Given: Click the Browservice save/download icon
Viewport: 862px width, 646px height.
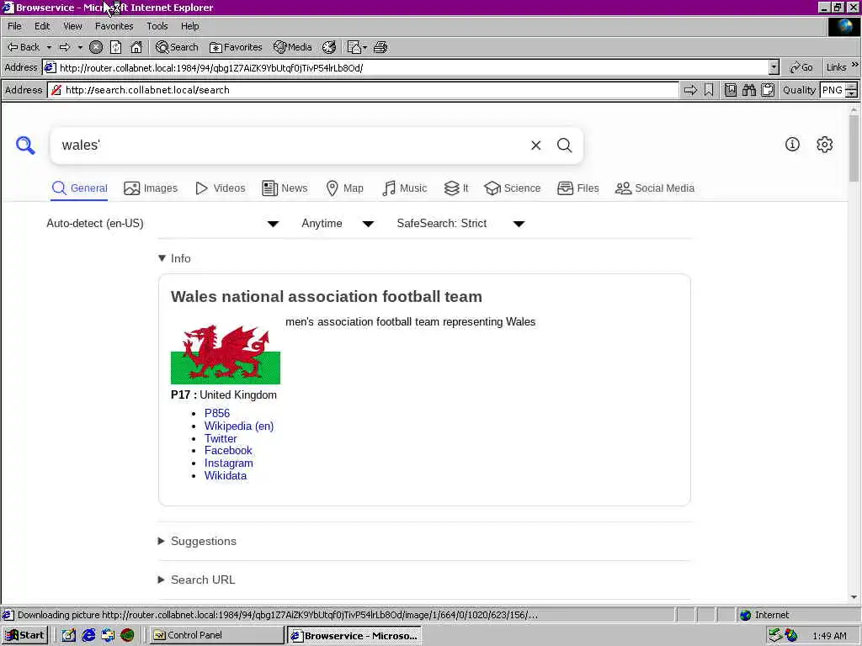Looking at the screenshot, I should (x=730, y=90).
